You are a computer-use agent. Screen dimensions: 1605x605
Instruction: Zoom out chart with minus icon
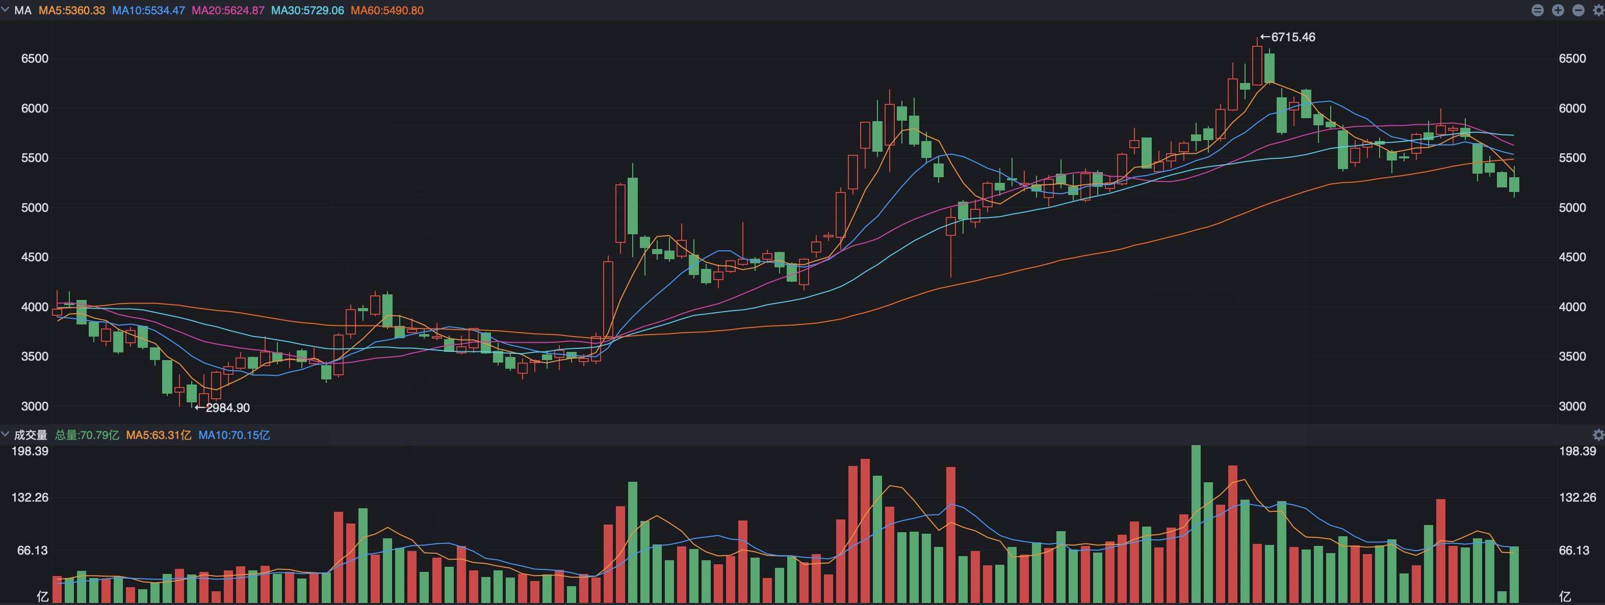point(1578,11)
